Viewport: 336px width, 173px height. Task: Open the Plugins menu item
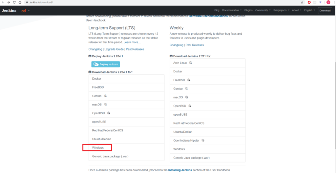tap(248, 10)
